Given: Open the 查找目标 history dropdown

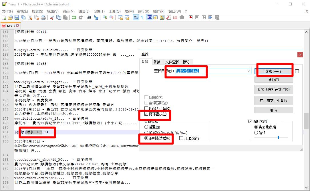Looking at the screenshot, I should point(249,71).
